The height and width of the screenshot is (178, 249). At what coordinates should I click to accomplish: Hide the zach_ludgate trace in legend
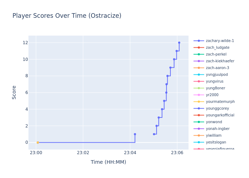pyautogui.click(x=217, y=48)
